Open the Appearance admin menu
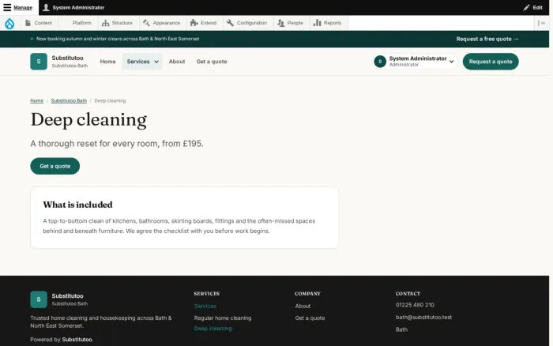Image resolution: width=553 pixels, height=346 pixels. pos(162,23)
